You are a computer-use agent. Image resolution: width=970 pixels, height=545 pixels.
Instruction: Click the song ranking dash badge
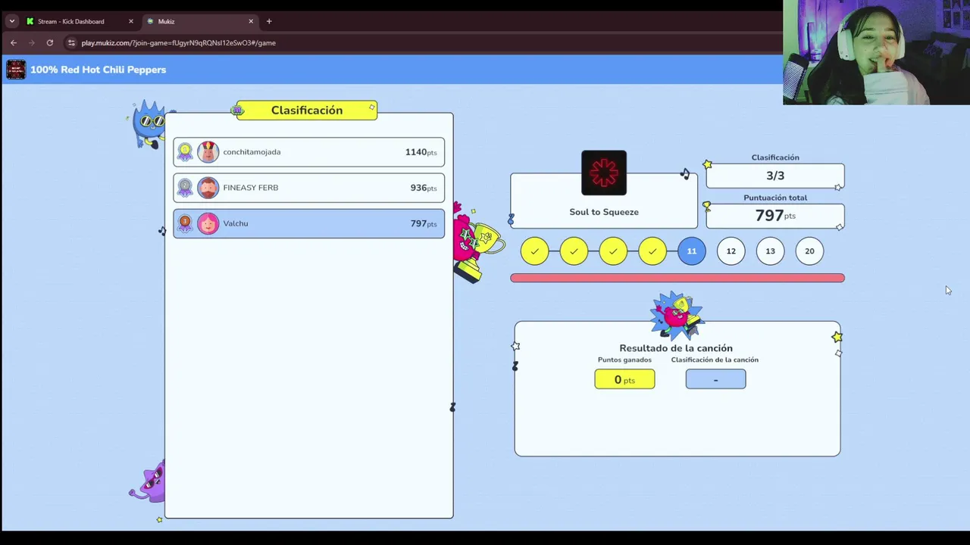coord(715,379)
